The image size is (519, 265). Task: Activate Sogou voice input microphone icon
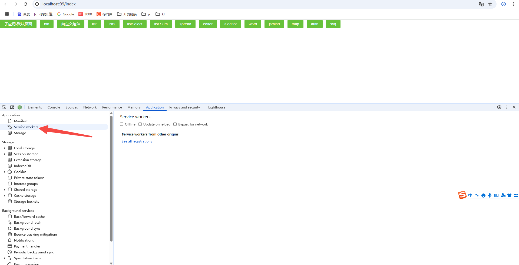(x=490, y=195)
